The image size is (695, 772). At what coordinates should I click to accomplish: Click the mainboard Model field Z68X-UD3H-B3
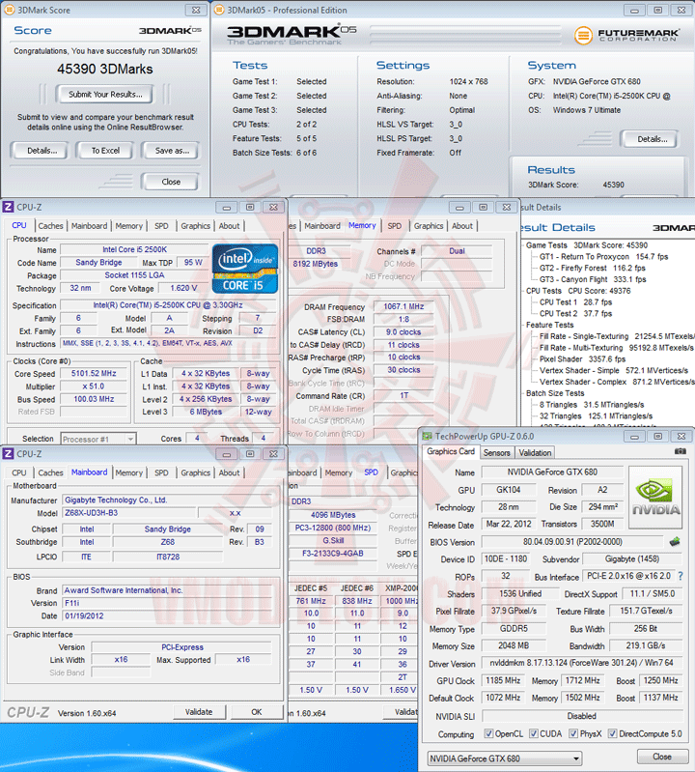click(129, 513)
